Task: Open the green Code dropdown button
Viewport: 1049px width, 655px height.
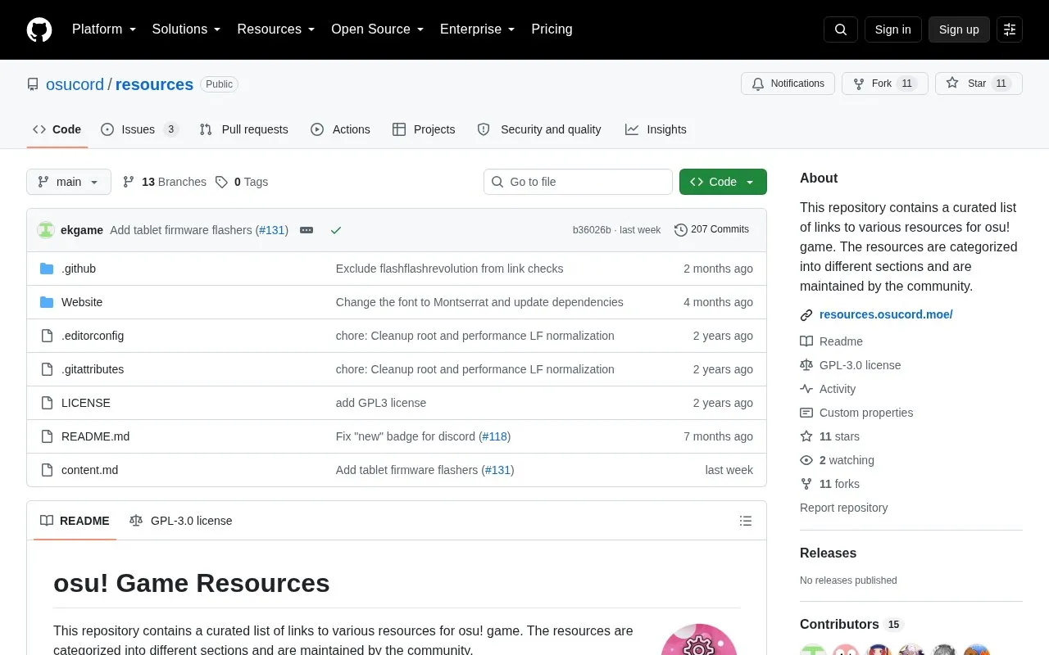Action: [x=723, y=182]
